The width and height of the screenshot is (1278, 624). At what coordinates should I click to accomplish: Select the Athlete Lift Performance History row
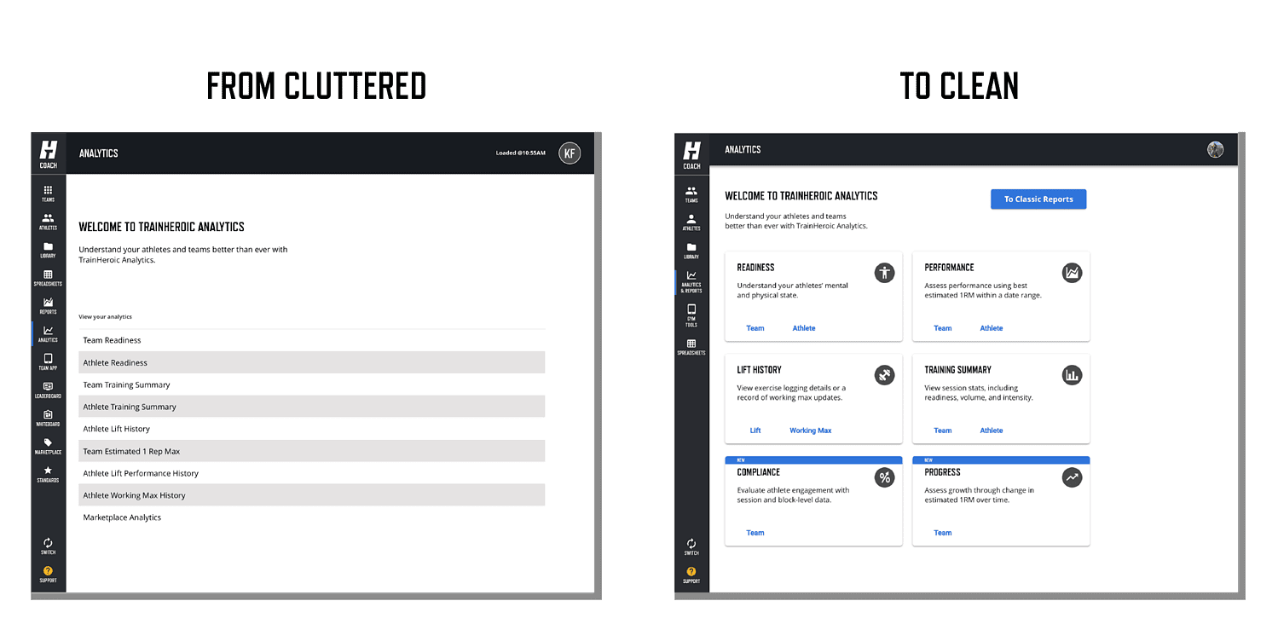(312, 473)
